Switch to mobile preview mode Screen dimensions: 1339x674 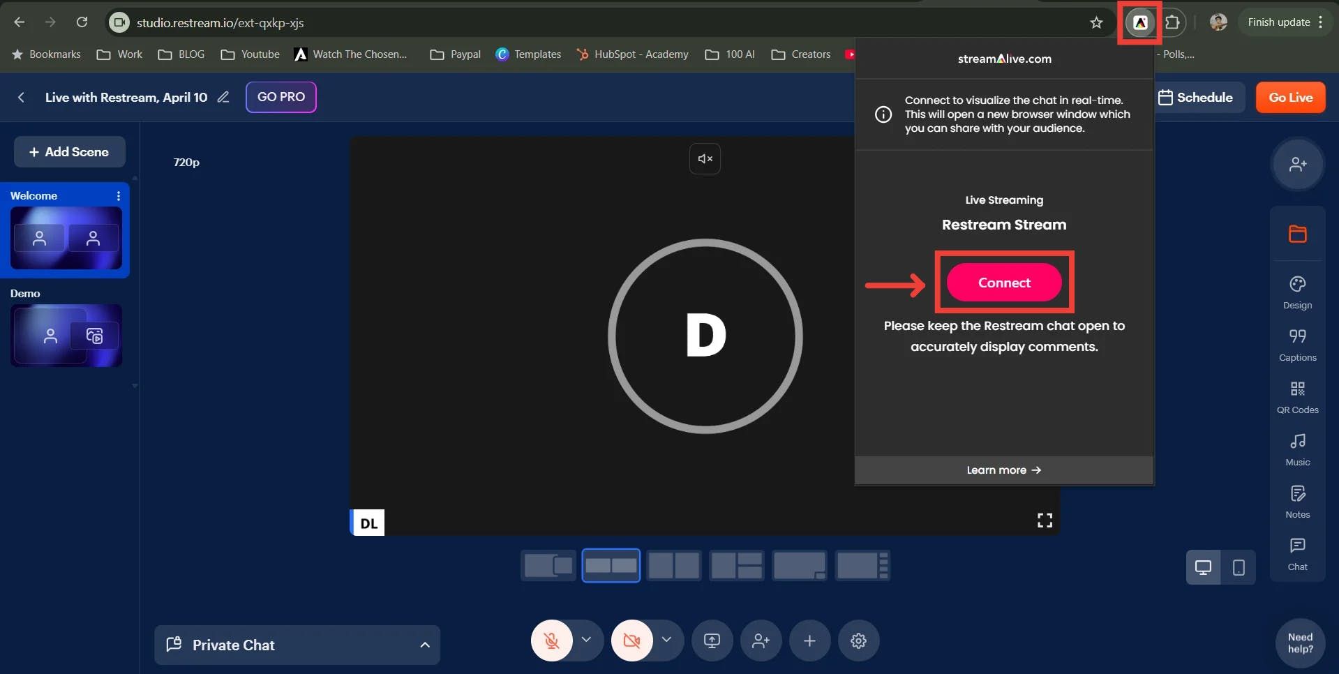click(x=1239, y=567)
